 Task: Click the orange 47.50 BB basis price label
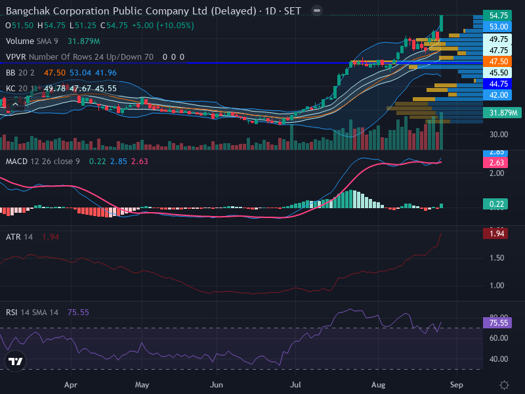(x=497, y=62)
